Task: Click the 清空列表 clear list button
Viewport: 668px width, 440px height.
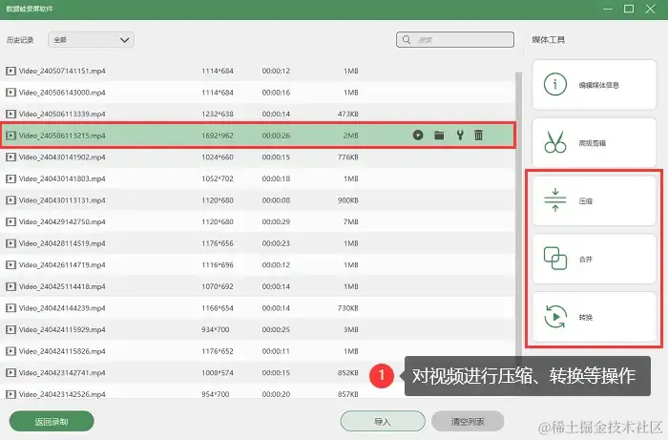Action: pos(468,422)
